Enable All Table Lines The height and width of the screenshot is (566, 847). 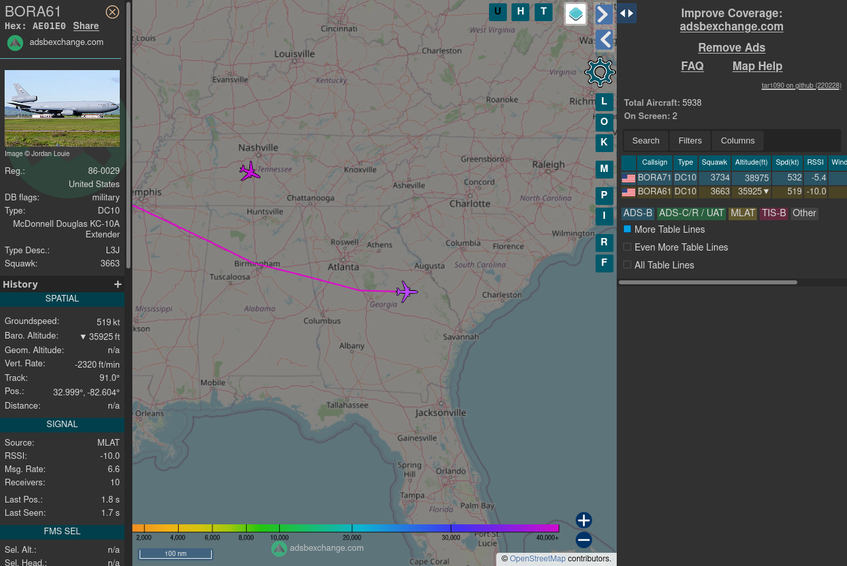tap(627, 264)
